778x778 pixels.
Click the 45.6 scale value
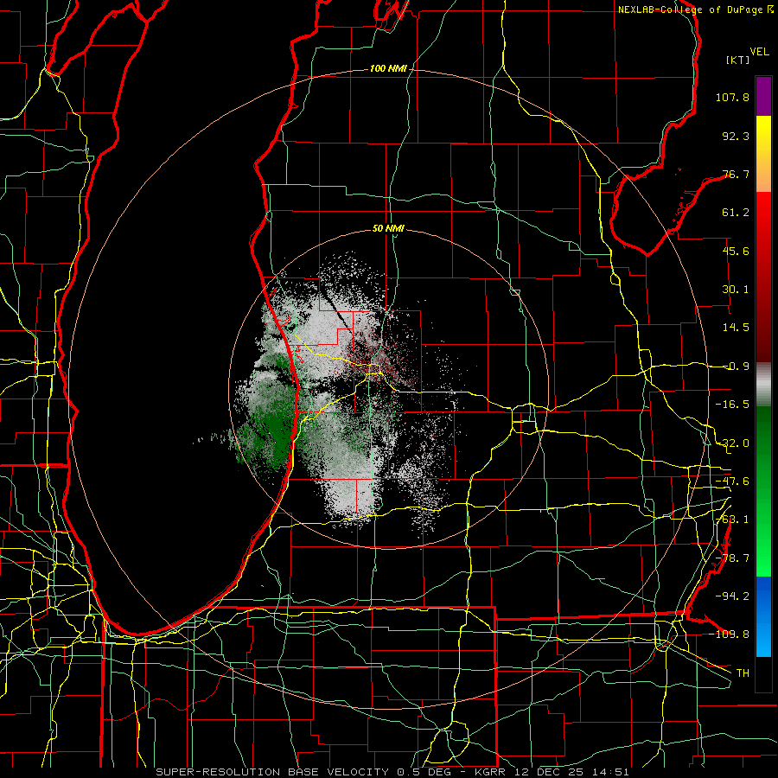pyautogui.click(x=736, y=251)
